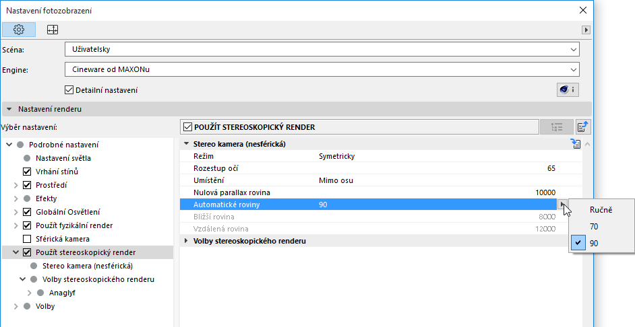Click scroll-up arrow of settings list

click(x=587, y=144)
